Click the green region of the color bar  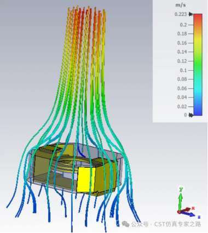[x=198, y=60]
